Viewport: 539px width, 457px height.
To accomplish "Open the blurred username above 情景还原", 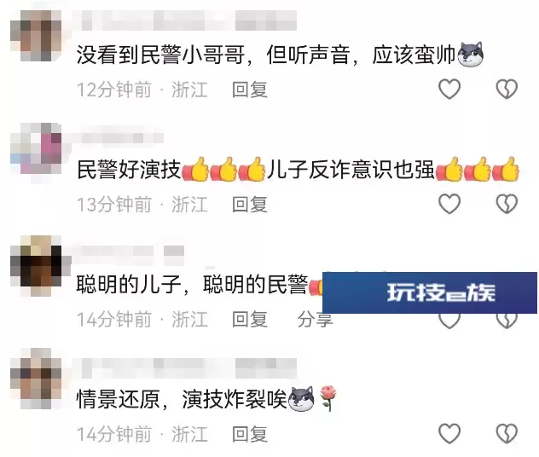I will pos(189,368).
